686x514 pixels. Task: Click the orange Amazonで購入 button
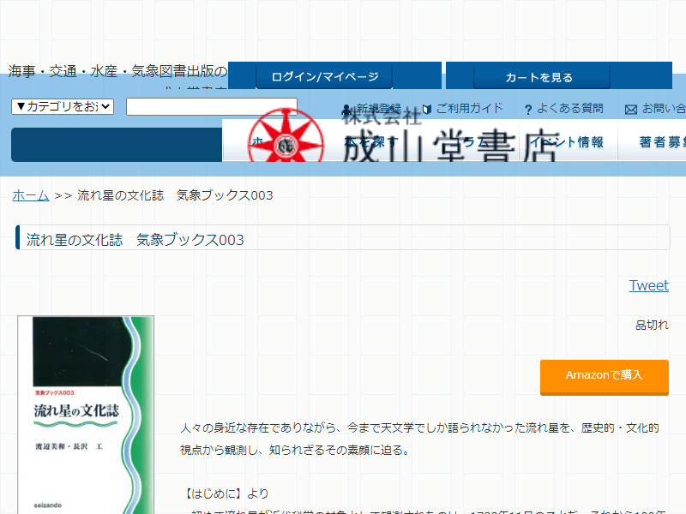(x=605, y=377)
